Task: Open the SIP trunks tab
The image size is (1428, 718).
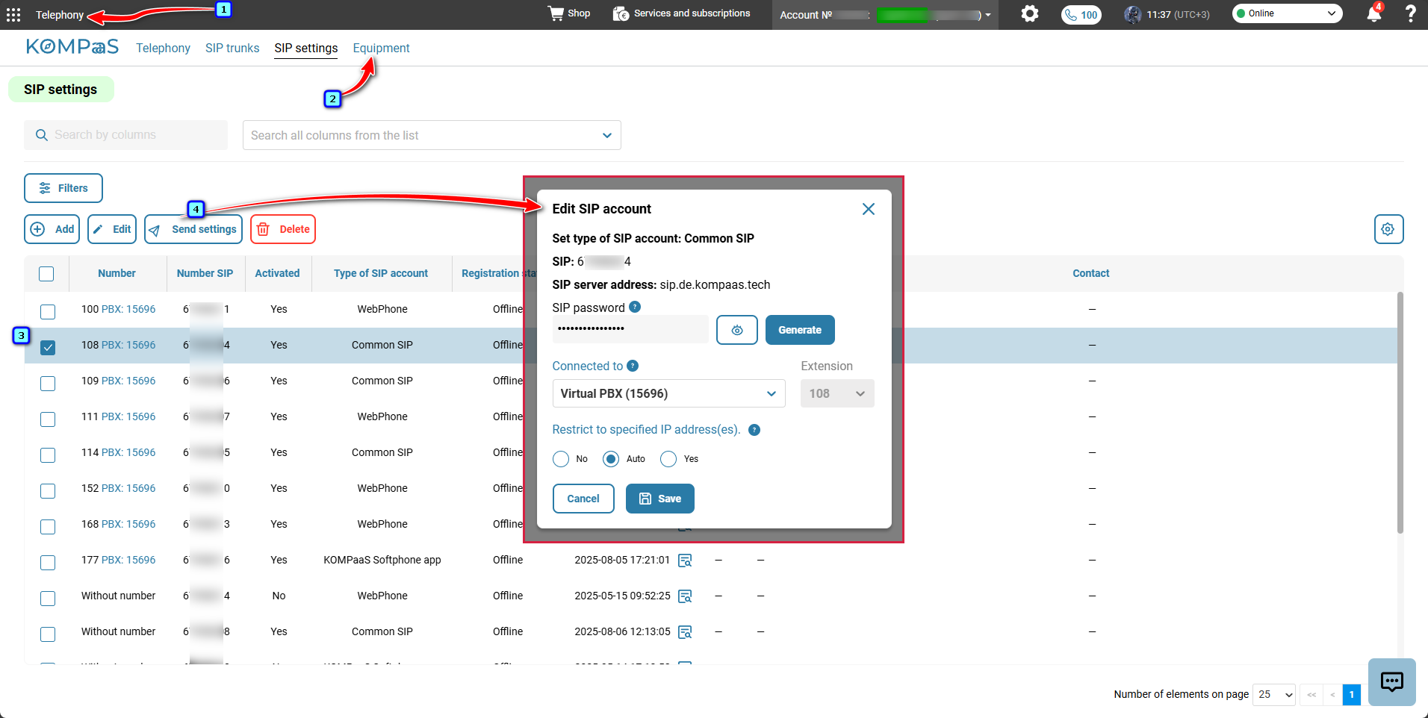Action: (x=232, y=49)
